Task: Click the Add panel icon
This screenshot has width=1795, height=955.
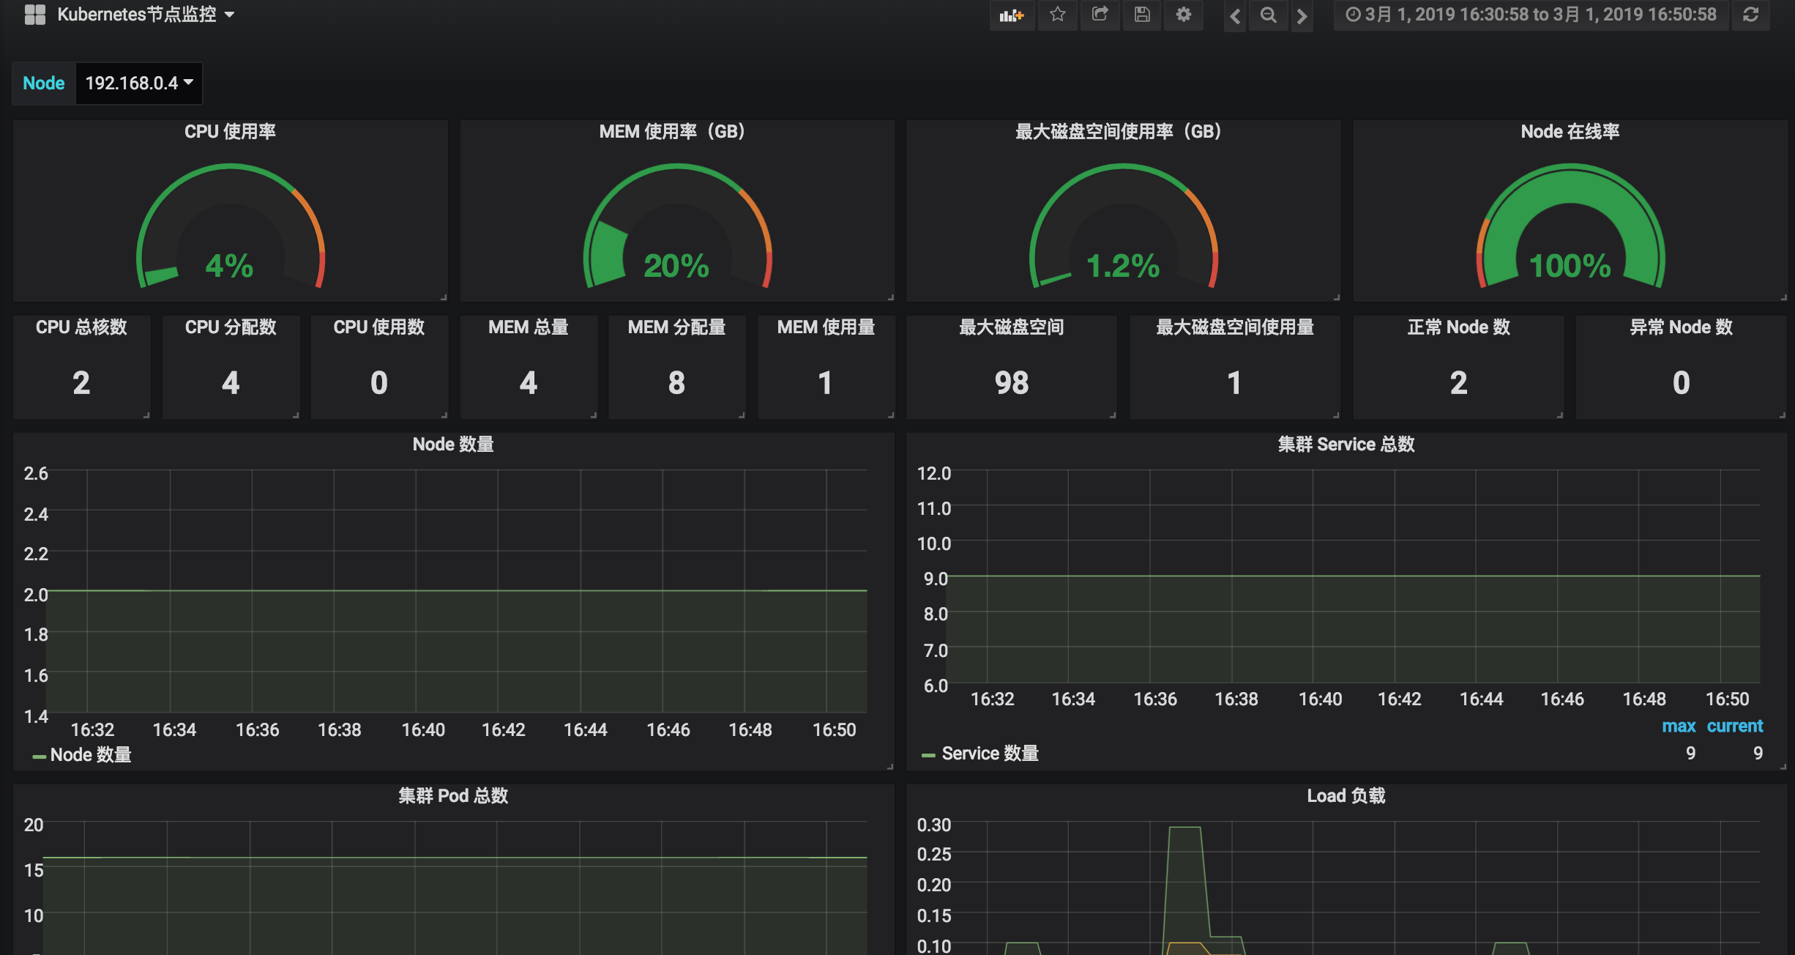Action: click(x=1012, y=15)
